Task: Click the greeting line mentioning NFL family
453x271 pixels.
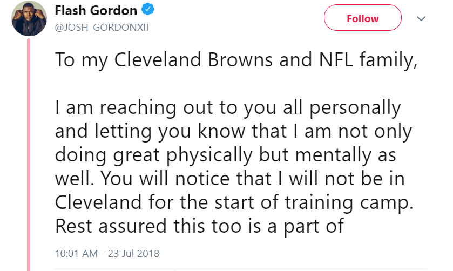Action: pyautogui.click(x=236, y=60)
